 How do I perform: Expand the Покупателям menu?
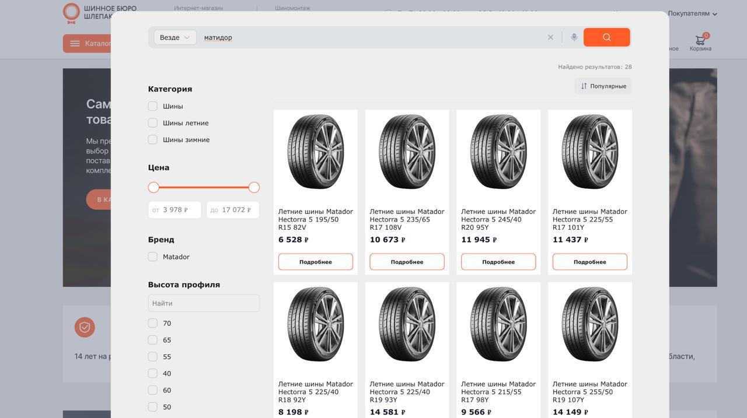click(x=692, y=13)
